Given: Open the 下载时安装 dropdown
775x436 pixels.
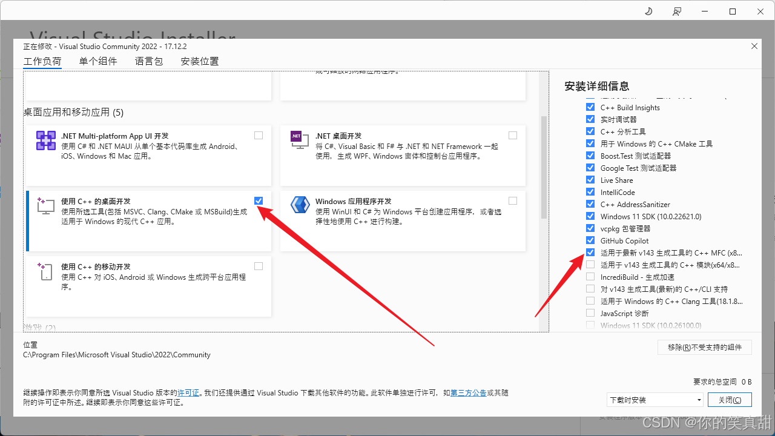Looking at the screenshot, I should click(x=655, y=399).
